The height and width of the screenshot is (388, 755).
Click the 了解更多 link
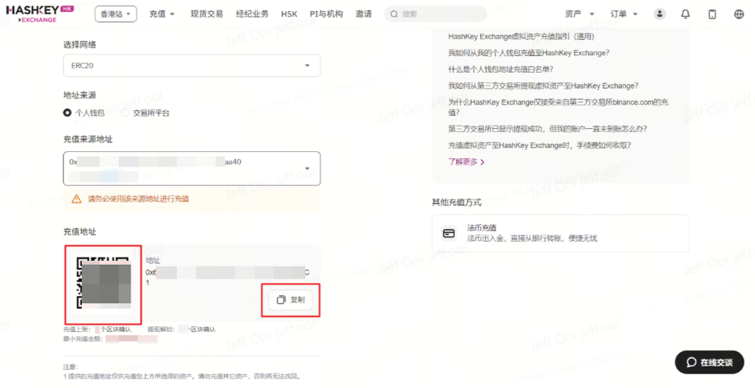466,162
